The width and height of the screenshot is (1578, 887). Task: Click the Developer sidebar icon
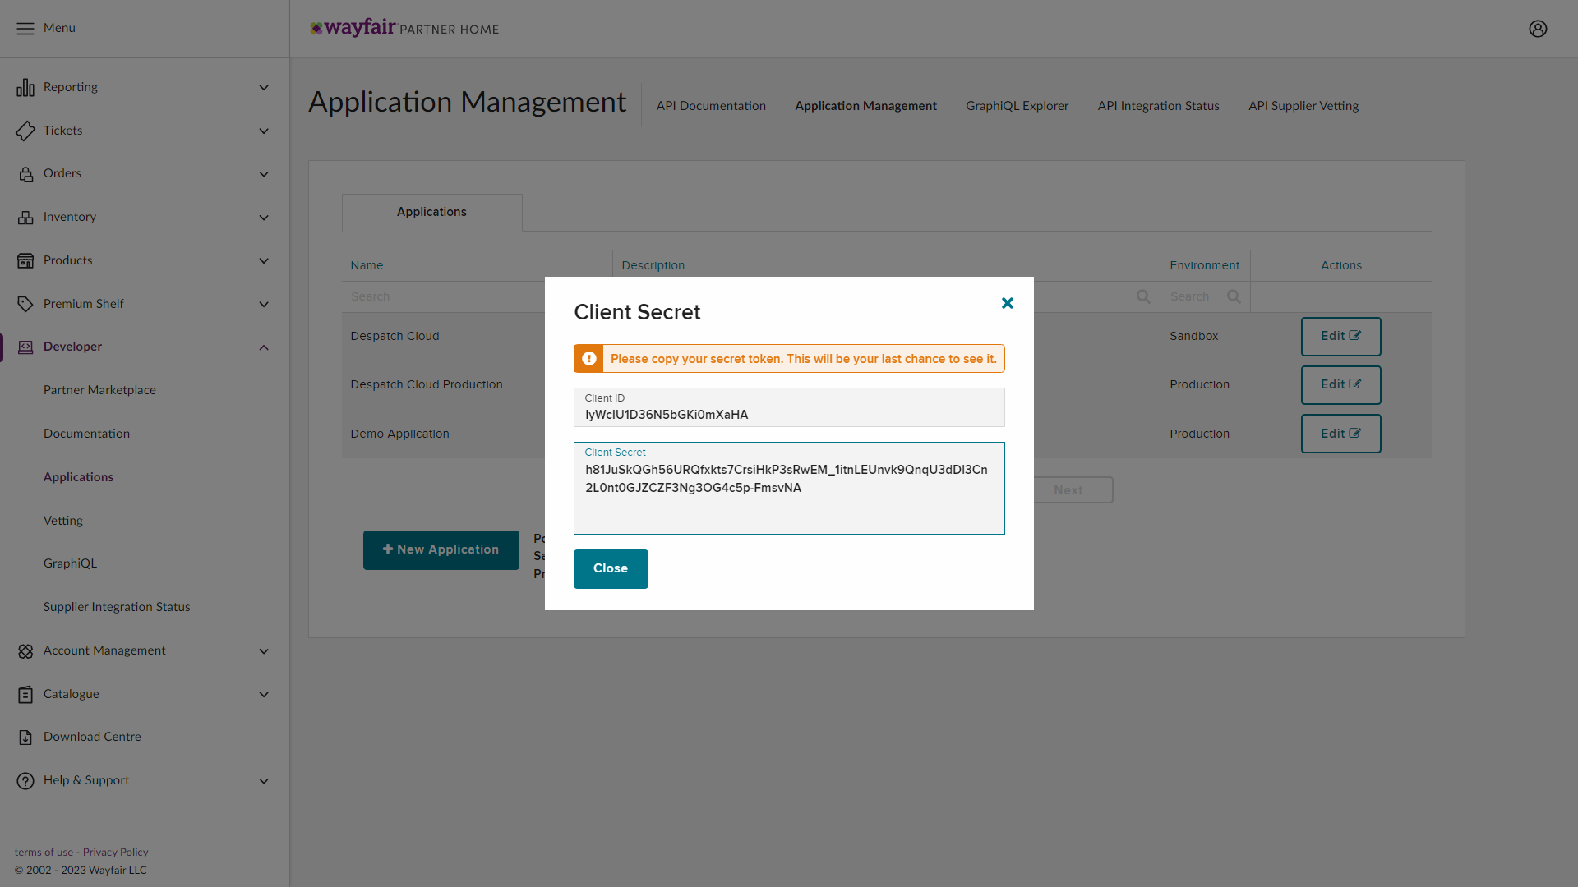[x=25, y=347]
